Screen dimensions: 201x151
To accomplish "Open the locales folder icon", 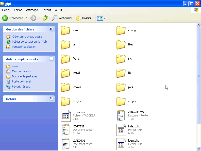I will pos(65,87).
